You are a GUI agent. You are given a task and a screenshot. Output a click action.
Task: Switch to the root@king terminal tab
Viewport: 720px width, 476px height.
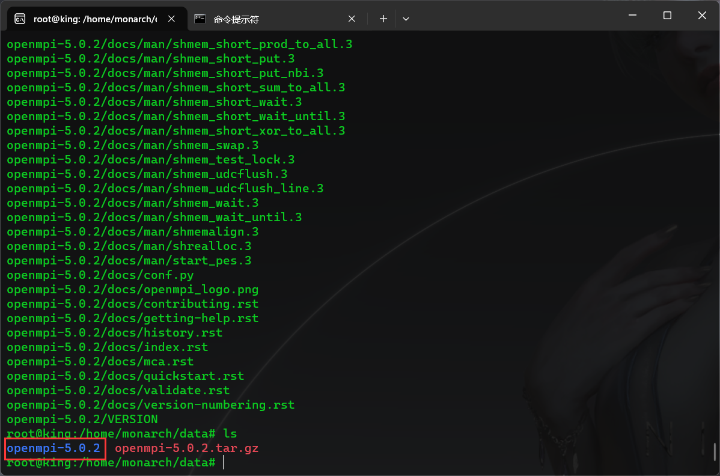[x=96, y=19]
